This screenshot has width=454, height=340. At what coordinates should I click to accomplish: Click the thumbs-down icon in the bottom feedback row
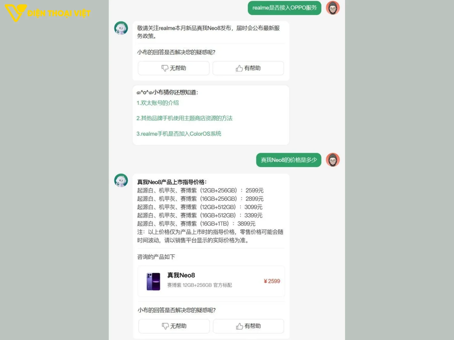click(165, 326)
